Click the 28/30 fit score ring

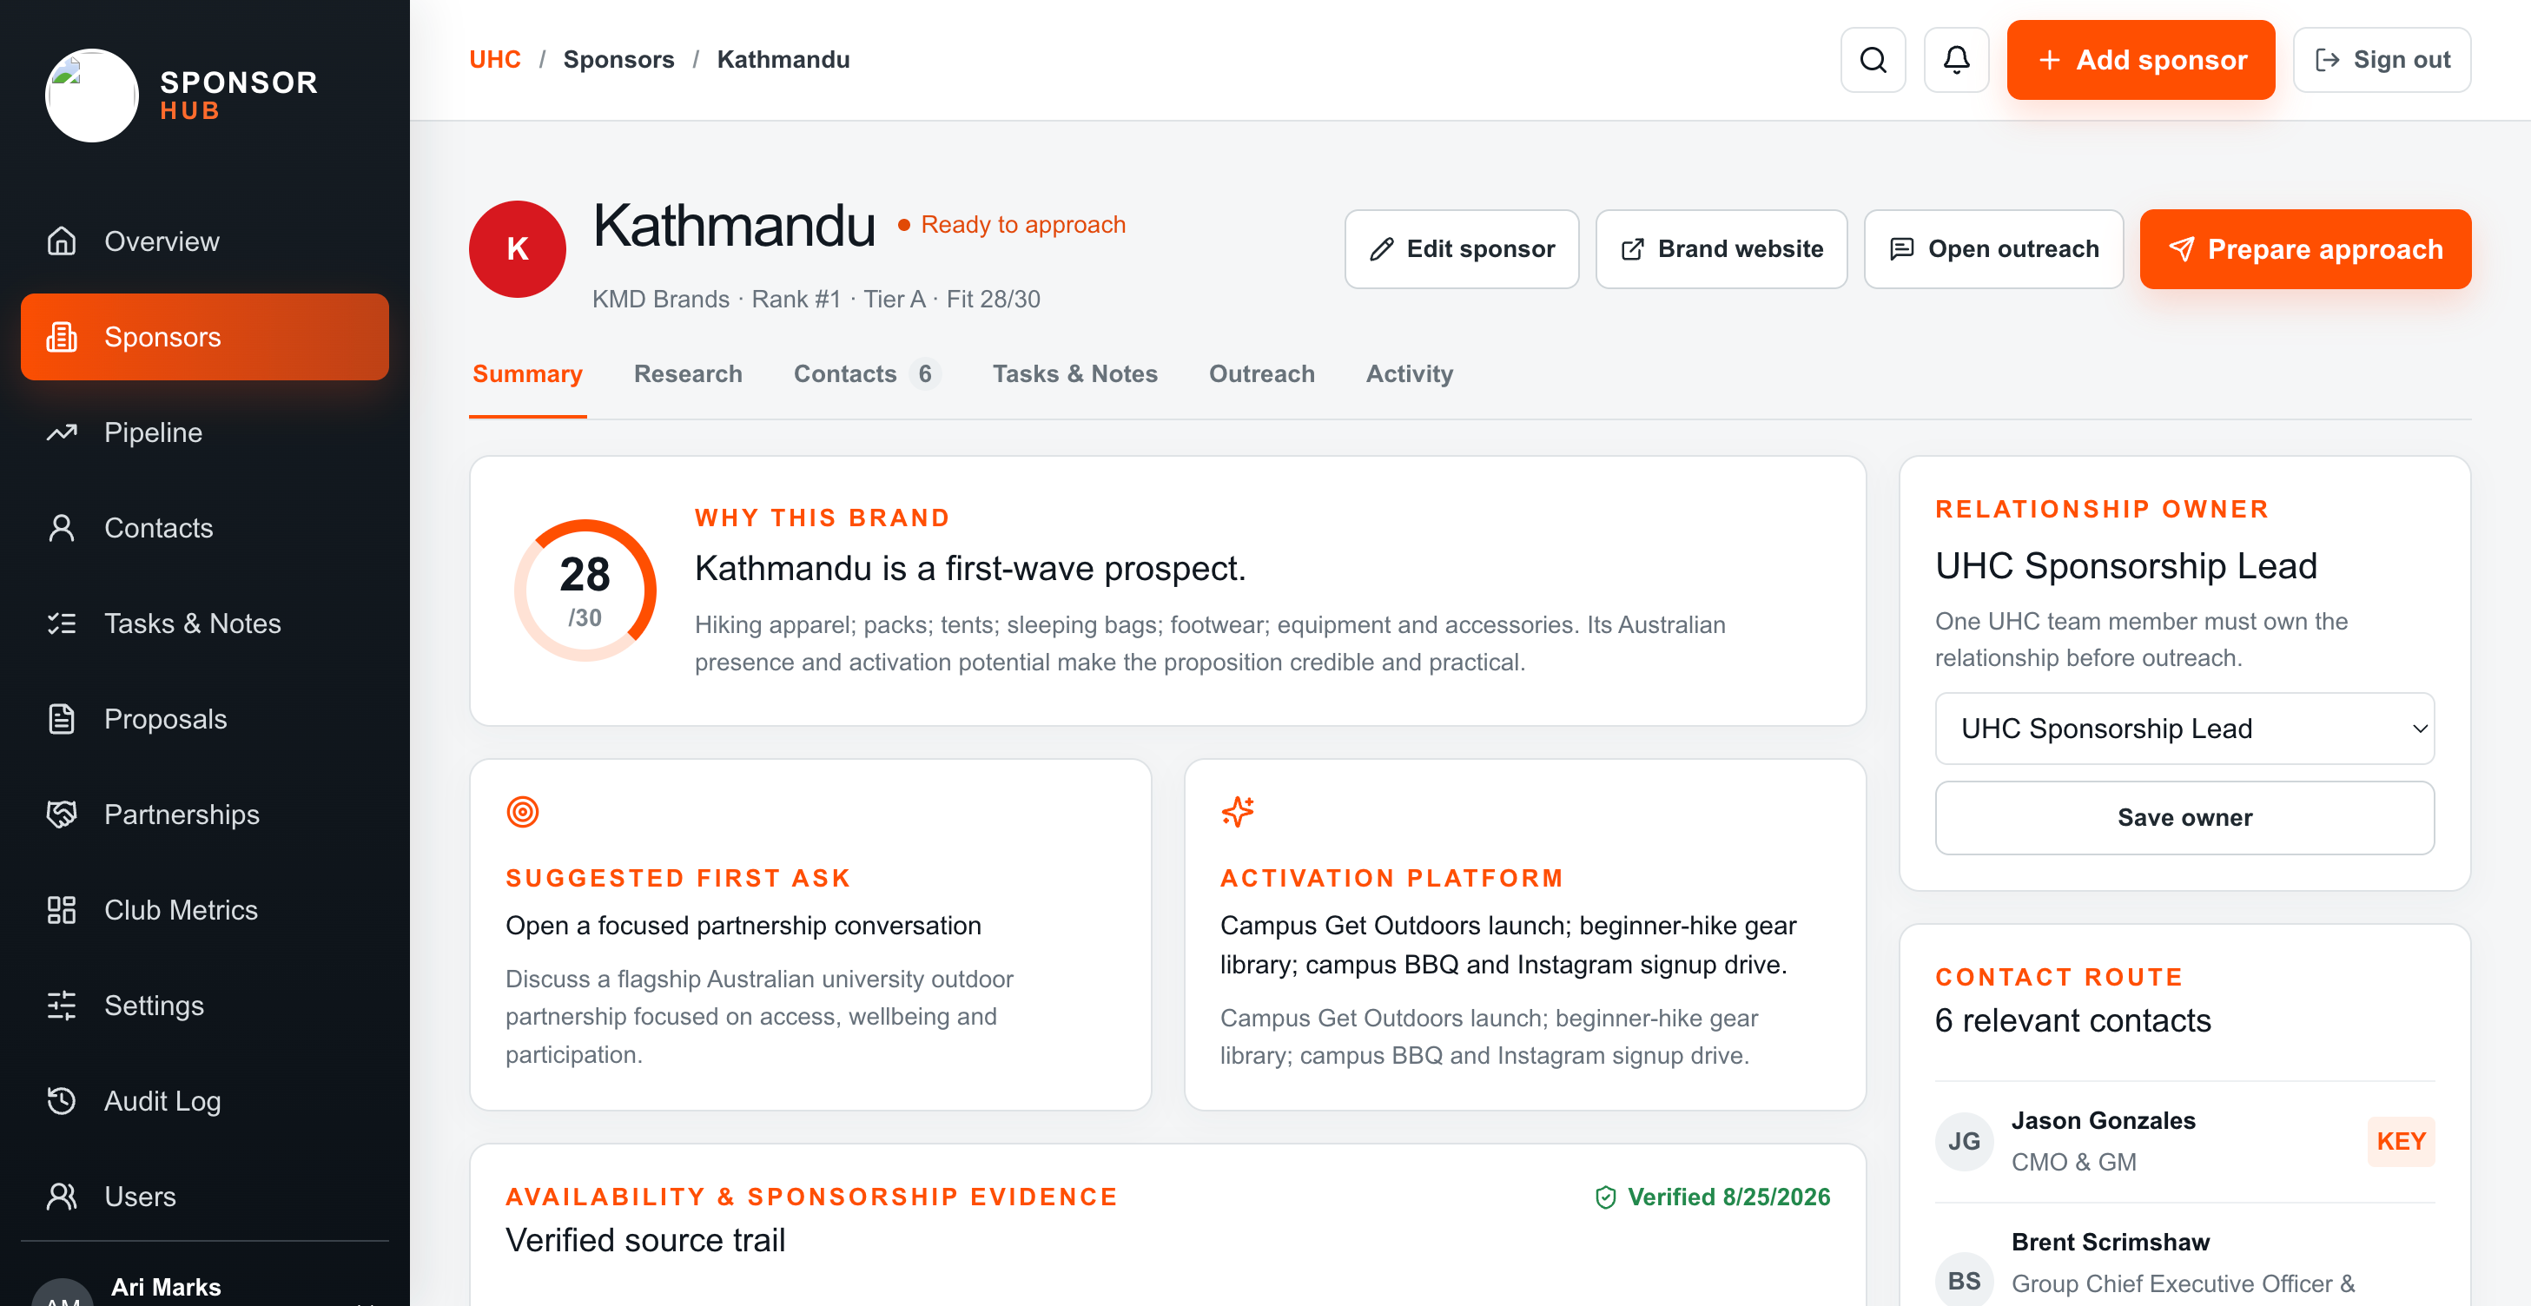coord(585,590)
